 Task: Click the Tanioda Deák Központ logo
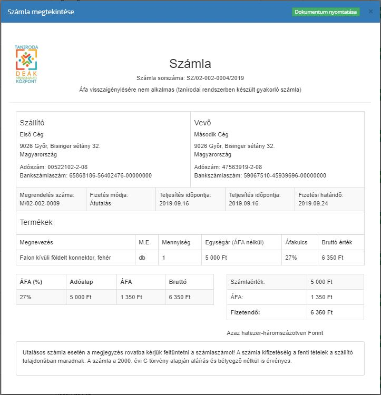point(26,65)
